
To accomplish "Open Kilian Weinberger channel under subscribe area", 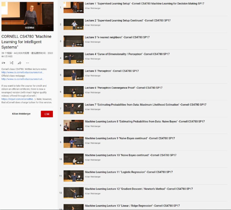I will click(21, 114).
